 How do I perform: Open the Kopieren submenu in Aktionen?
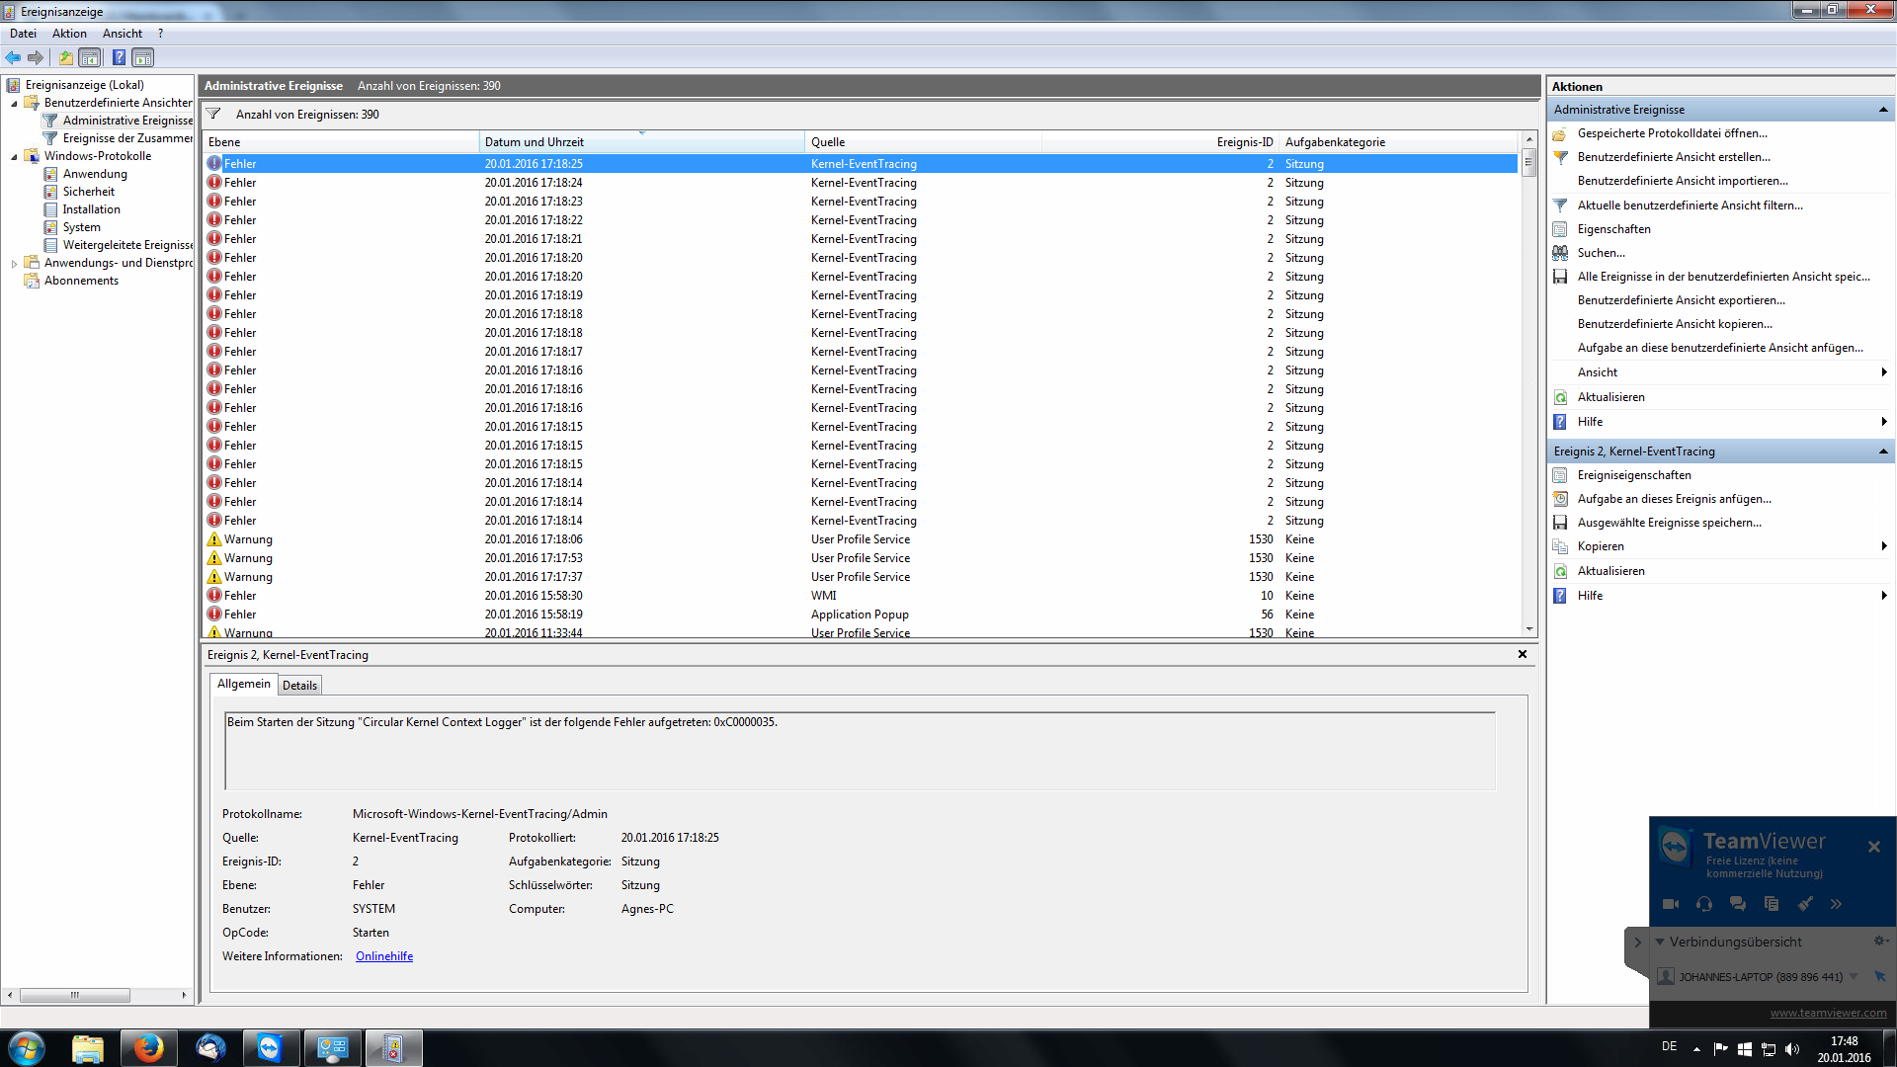tap(1719, 546)
